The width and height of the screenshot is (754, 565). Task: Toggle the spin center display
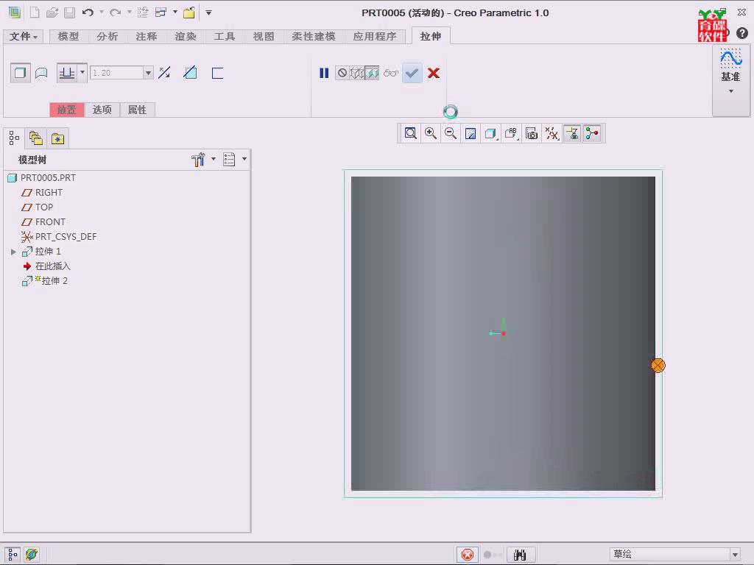click(592, 133)
